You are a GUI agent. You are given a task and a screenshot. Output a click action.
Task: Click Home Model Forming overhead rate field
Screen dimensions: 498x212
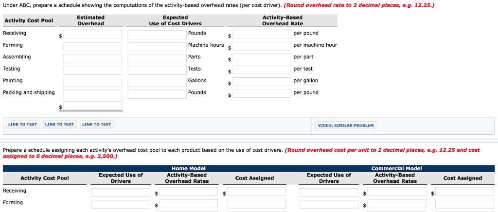(189, 204)
